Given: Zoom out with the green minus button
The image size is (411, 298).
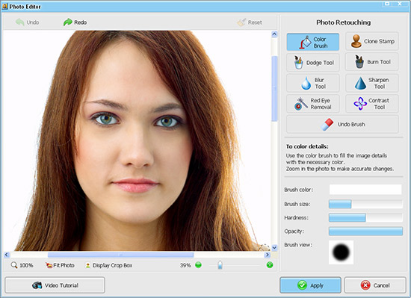Looking at the screenshot, I should point(199,265).
